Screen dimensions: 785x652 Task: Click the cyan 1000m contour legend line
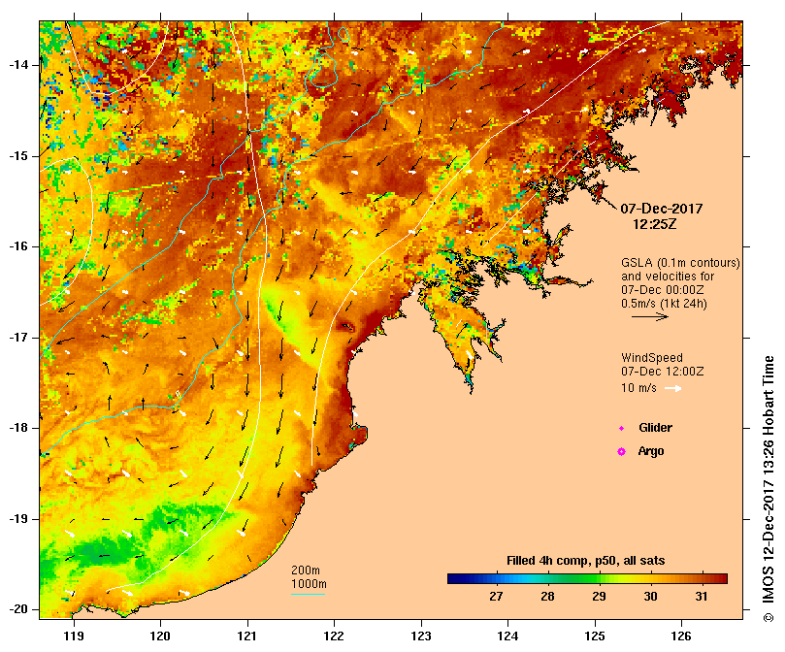click(x=308, y=595)
